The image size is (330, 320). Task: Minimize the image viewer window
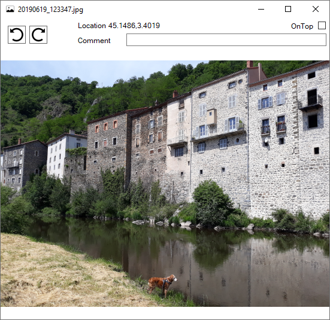pyautogui.click(x=261, y=9)
